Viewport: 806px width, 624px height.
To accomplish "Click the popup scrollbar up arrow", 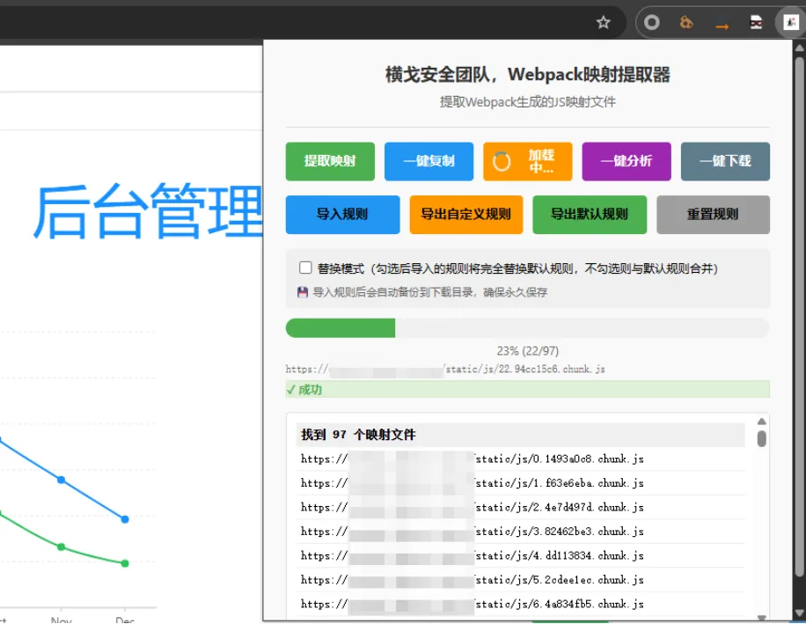I will point(799,48).
